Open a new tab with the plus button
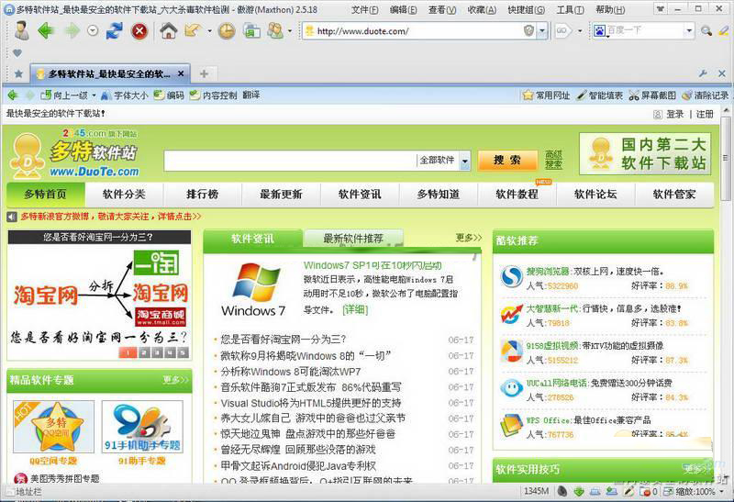Screen dimensions: 734x502 click(x=204, y=73)
